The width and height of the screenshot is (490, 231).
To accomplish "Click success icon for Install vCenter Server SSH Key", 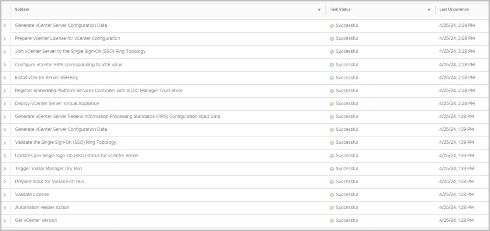I will click(x=332, y=78).
